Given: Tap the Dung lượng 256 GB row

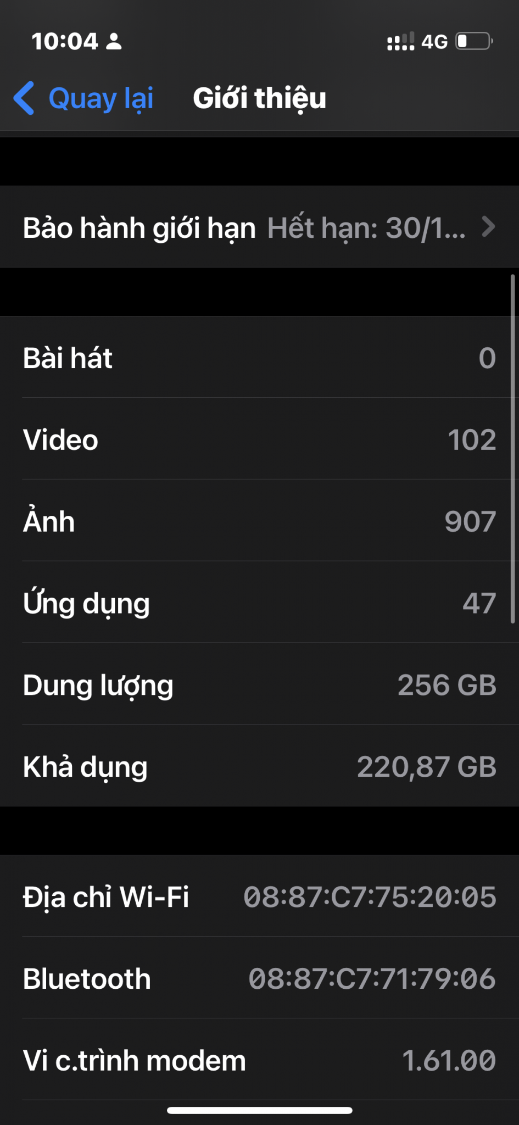Looking at the screenshot, I should tap(259, 684).
